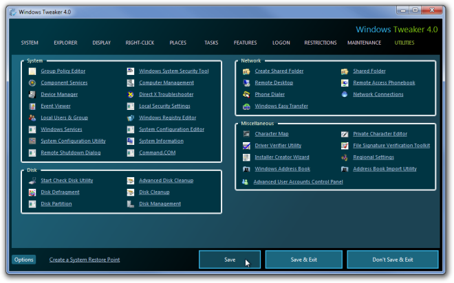Open the Disk Partition link
454x283 pixels.
(56, 204)
